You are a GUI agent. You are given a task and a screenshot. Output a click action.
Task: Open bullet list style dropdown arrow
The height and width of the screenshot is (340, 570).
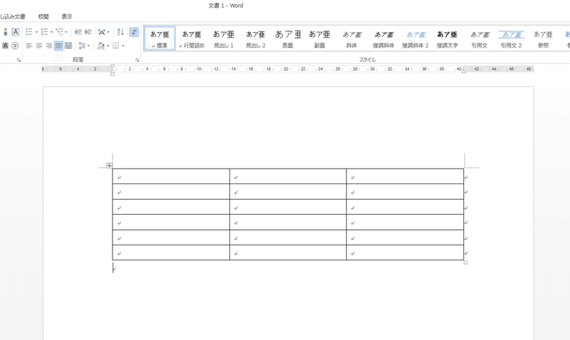pyautogui.click(x=36, y=32)
